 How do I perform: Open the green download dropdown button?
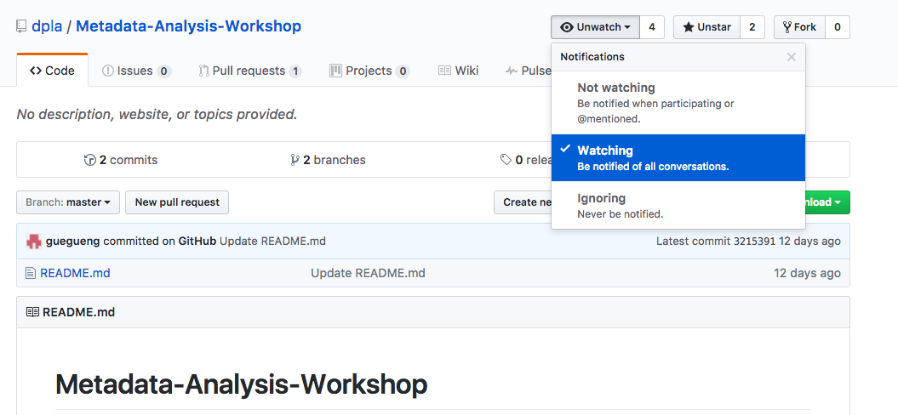(x=827, y=202)
